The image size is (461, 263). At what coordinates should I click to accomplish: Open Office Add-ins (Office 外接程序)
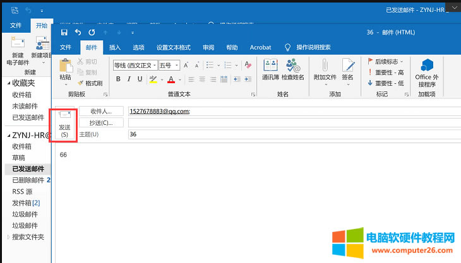427,73
